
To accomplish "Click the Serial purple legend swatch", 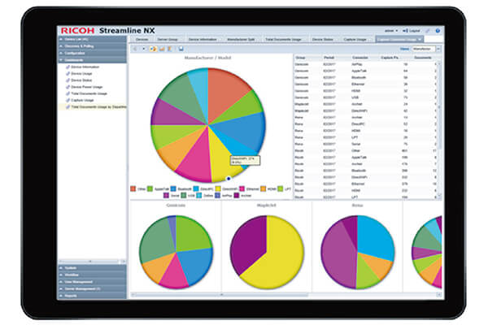I will click(x=166, y=196).
